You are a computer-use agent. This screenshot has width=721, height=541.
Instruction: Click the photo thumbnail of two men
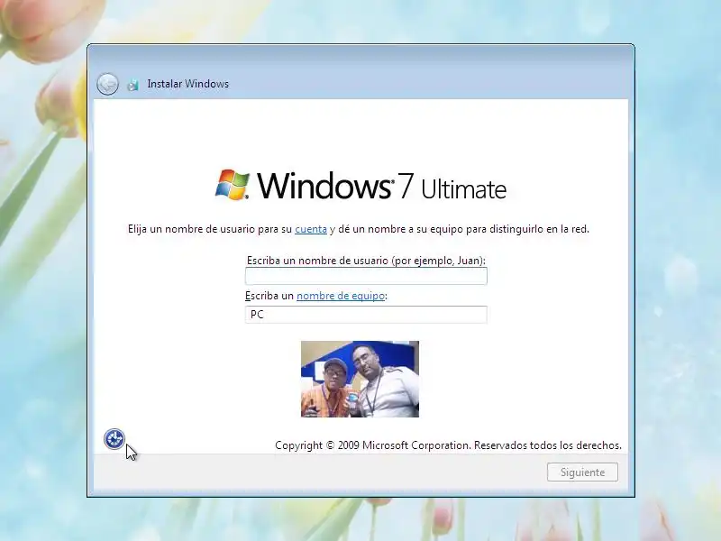coord(360,379)
